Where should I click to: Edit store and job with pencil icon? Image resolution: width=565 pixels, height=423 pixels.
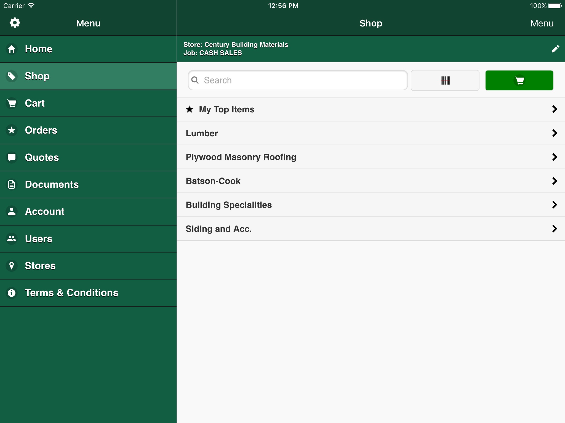[555, 49]
